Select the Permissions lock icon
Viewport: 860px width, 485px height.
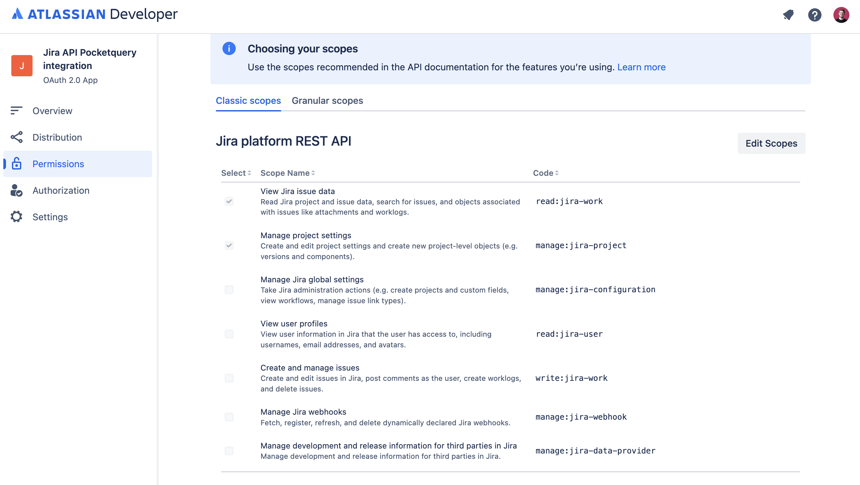point(16,164)
